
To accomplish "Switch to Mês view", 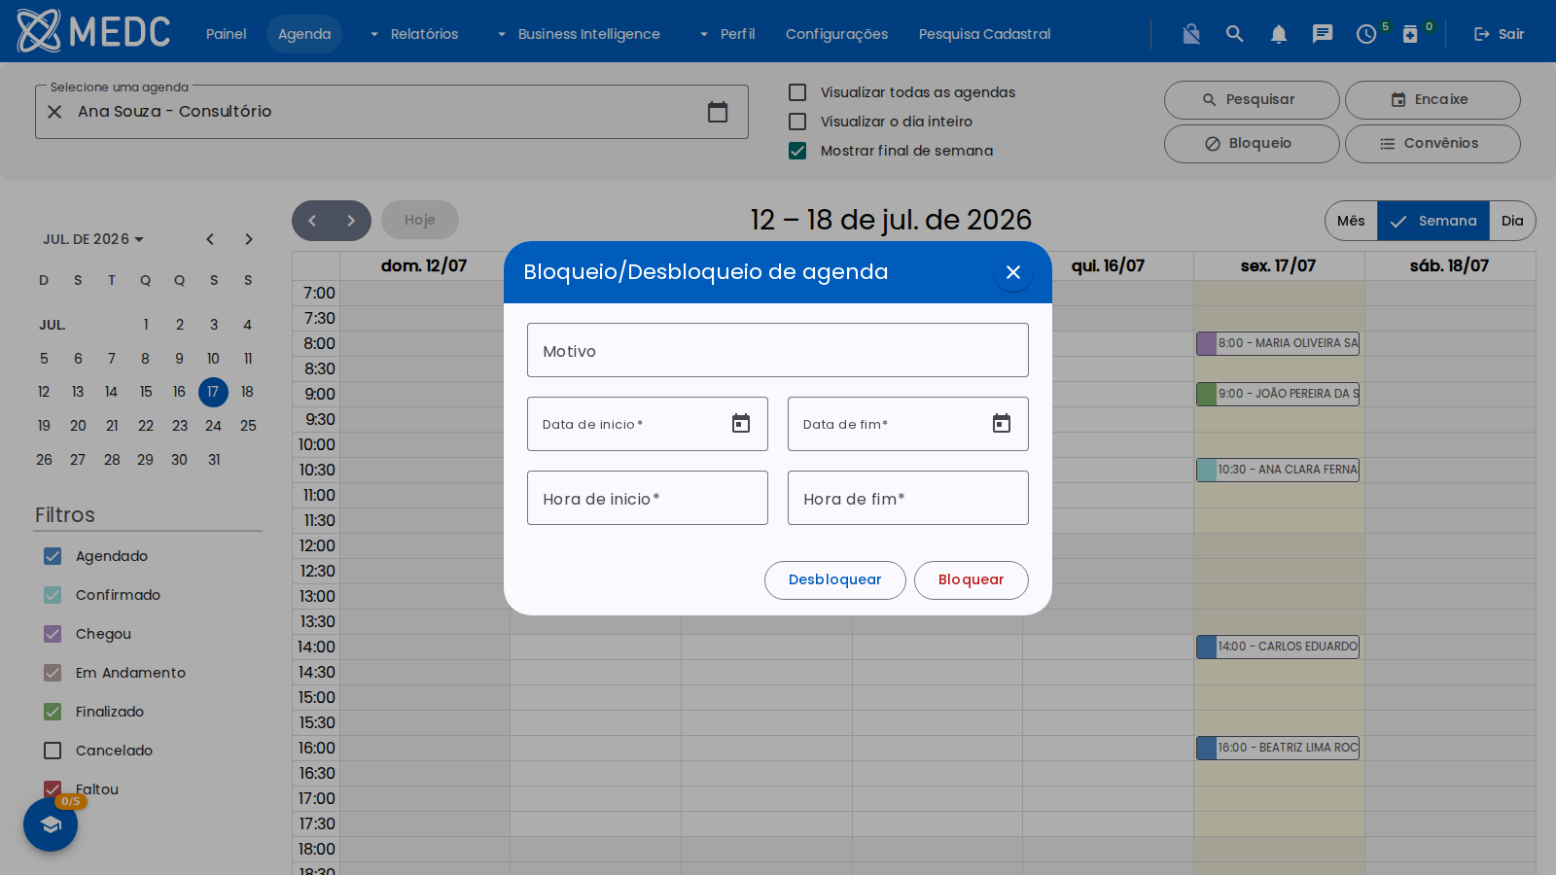I will pos(1351,221).
